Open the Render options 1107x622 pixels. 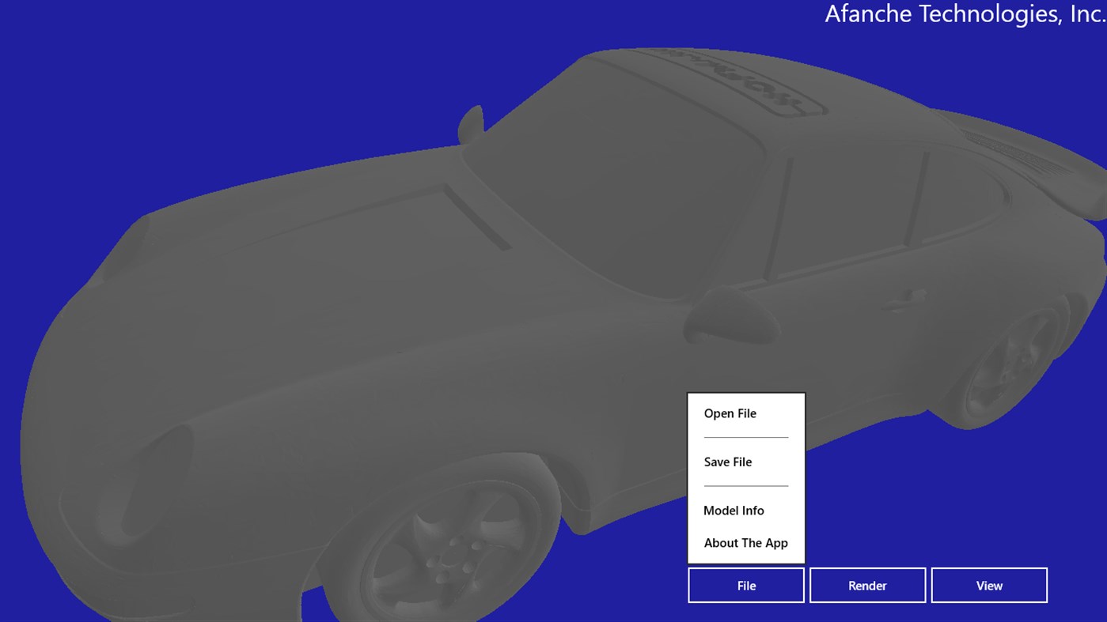tap(867, 585)
